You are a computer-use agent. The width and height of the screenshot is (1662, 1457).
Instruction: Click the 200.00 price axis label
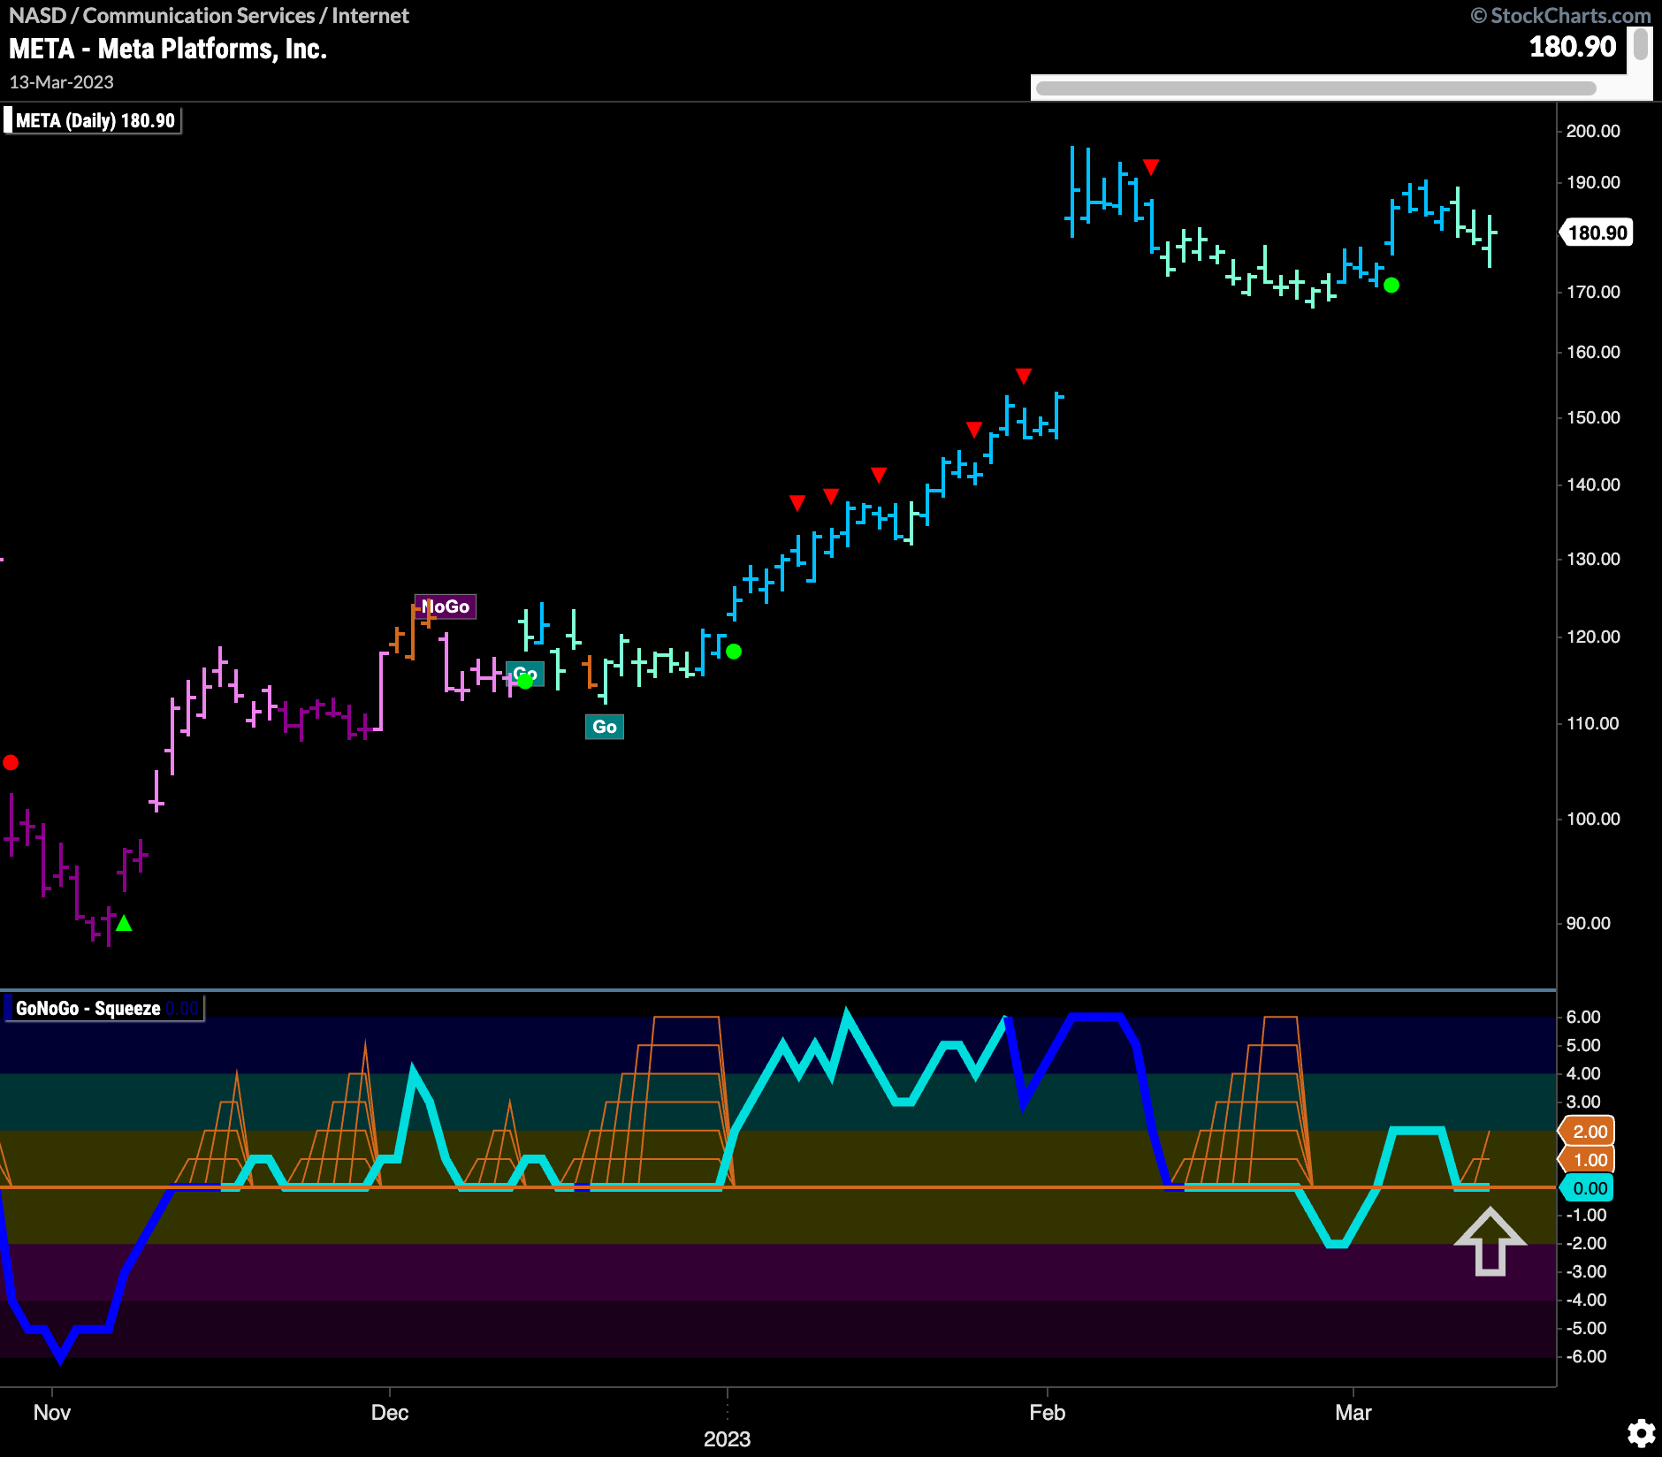coord(1593,131)
